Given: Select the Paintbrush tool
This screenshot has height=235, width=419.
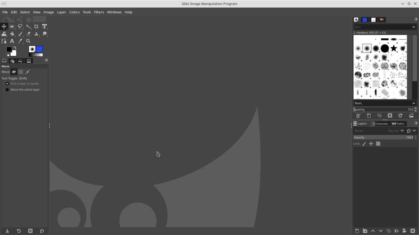Looking at the screenshot, I should pos(20,34).
